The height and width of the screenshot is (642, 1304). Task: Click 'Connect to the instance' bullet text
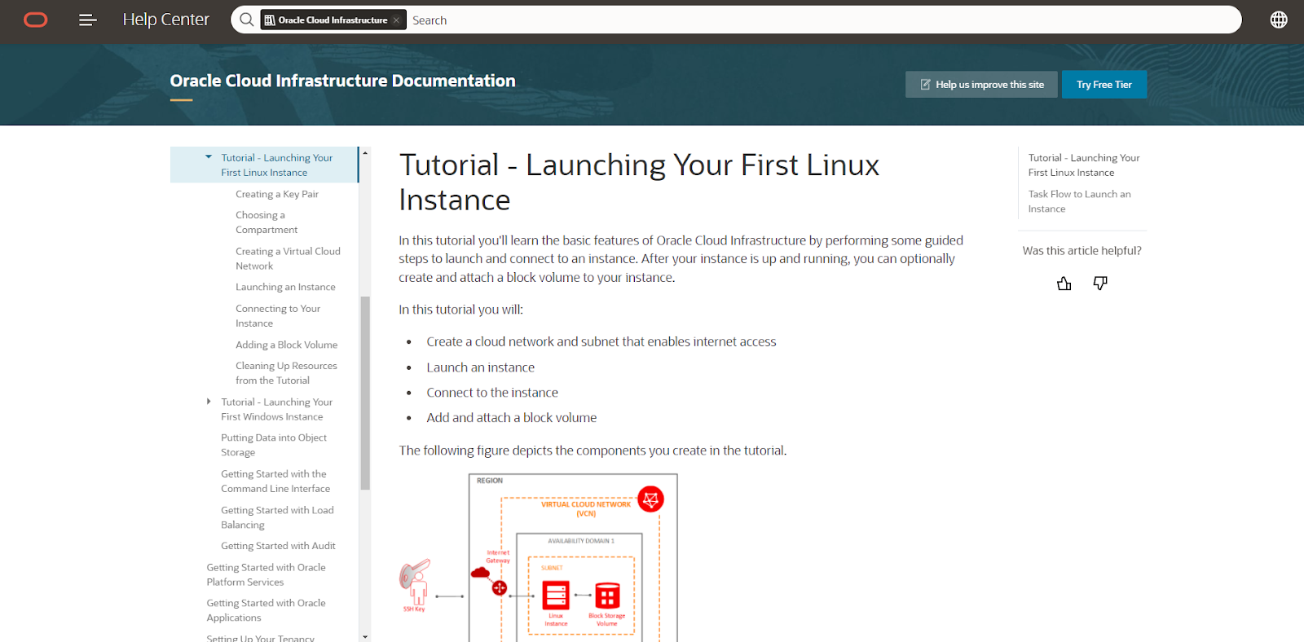[x=492, y=393]
